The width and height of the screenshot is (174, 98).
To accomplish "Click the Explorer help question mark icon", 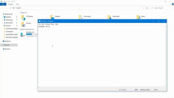I will pyautogui.click(x=173, y=4).
